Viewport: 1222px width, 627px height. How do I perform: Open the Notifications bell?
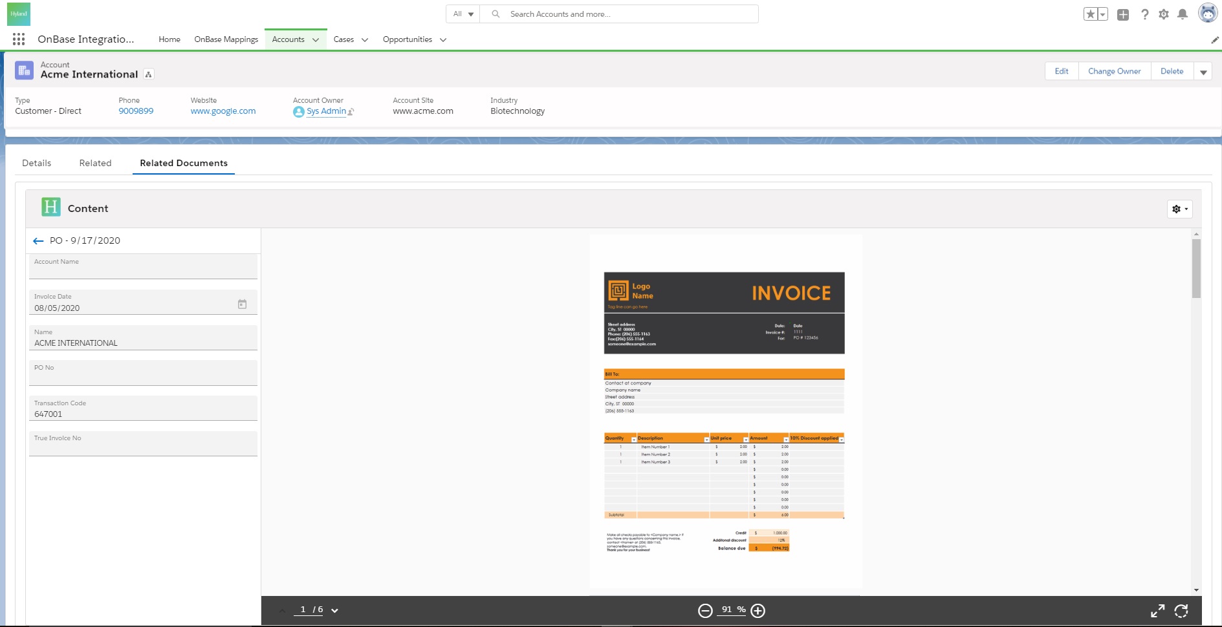1183,14
